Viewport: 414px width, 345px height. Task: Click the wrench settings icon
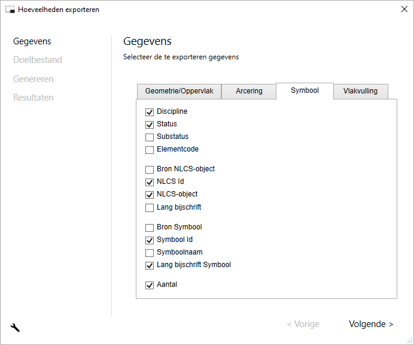tap(16, 327)
